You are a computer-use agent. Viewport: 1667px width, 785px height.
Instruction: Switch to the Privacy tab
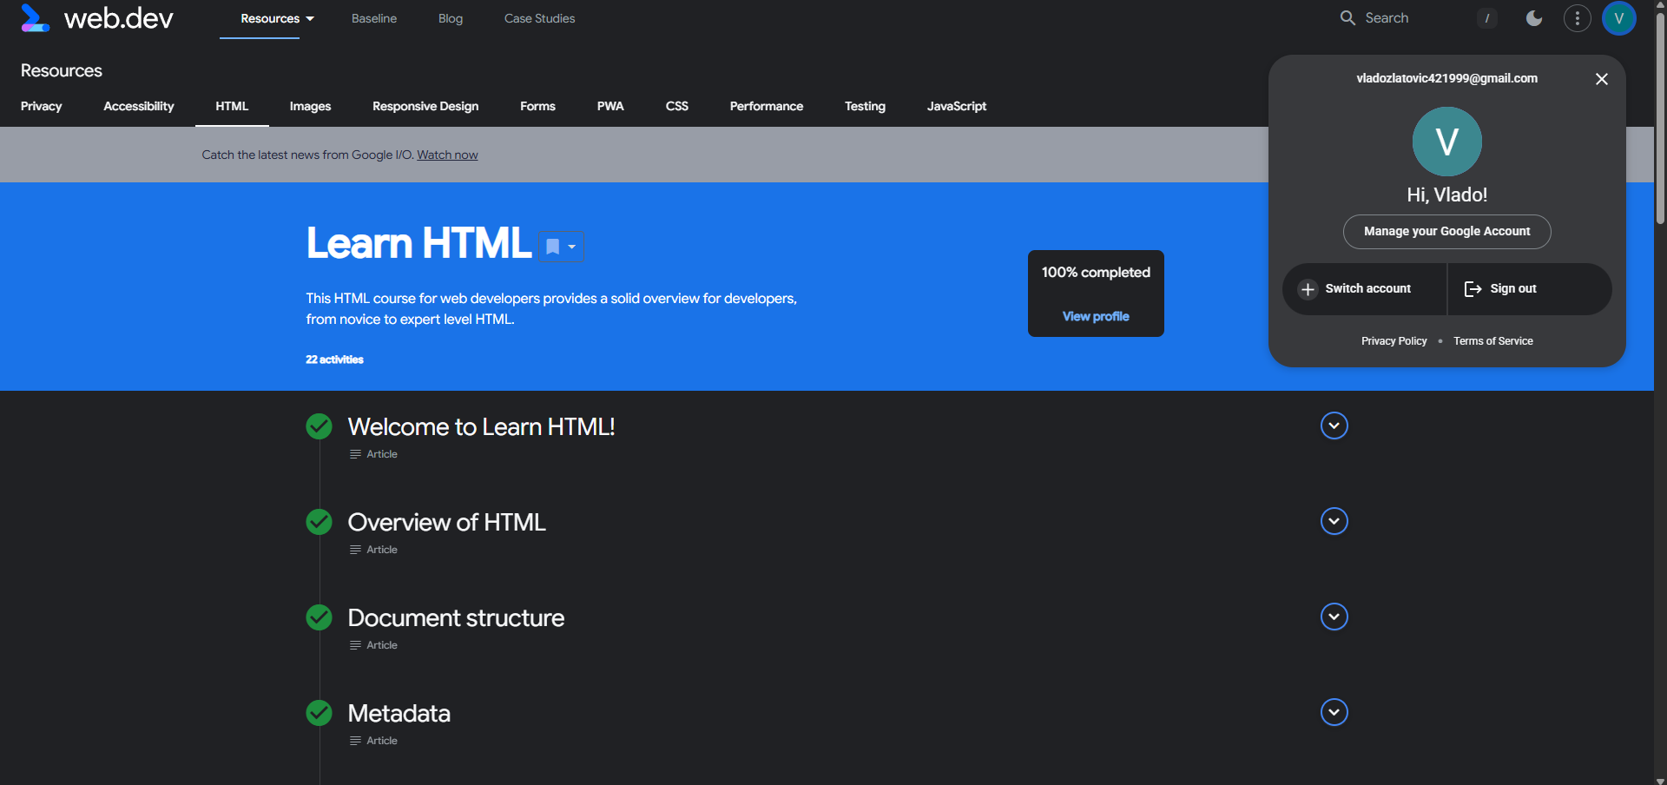tap(42, 106)
